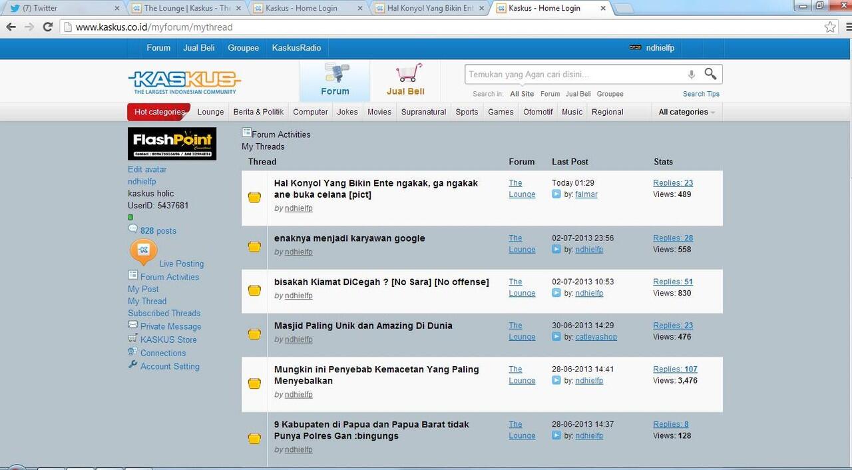Open 828 posts link
852x470 pixels.
pyautogui.click(x=158, y=230)
